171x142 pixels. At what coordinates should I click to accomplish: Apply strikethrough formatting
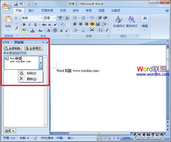(x=44, y=25)
